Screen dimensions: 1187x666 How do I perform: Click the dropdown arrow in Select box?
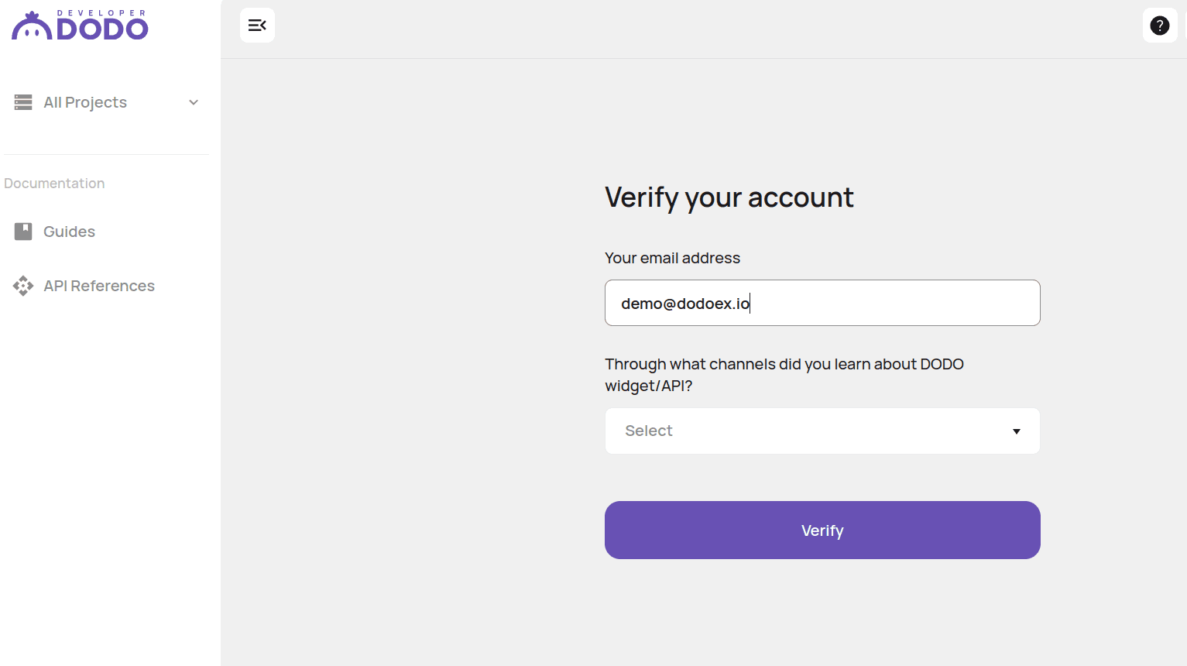click(x=1016, y=431)
